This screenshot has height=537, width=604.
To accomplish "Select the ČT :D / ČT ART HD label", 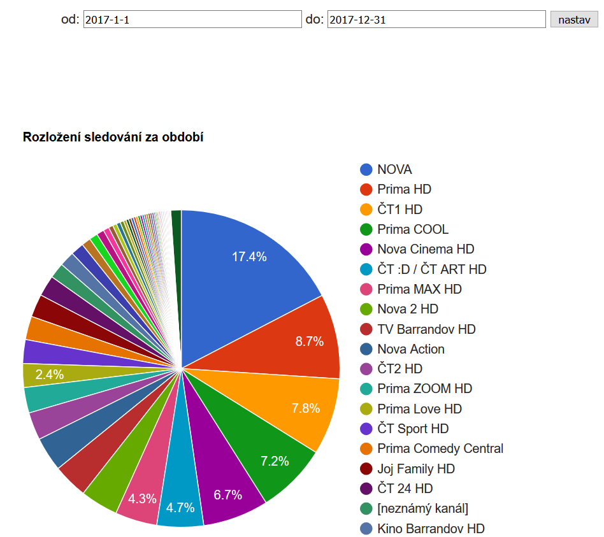I will click(x=432, y=269).
